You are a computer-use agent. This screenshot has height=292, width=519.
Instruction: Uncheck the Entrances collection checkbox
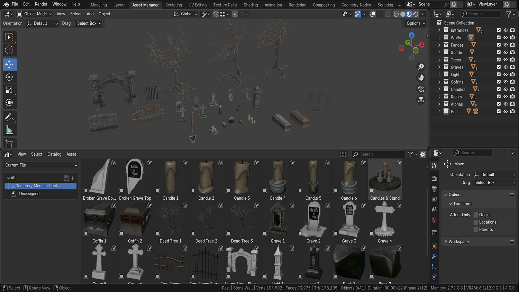click(499, 30)
